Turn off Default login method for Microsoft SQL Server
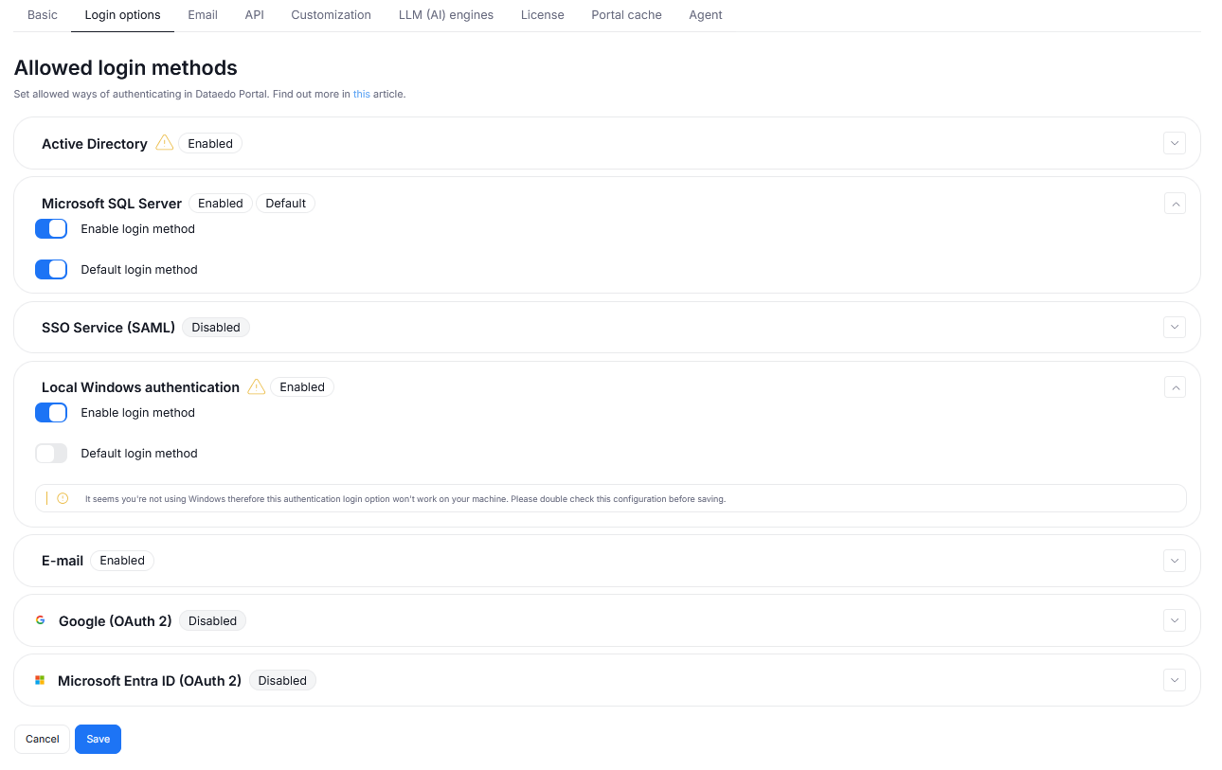The height and width of the screenshot is (770, 1222). pos(51,269)
